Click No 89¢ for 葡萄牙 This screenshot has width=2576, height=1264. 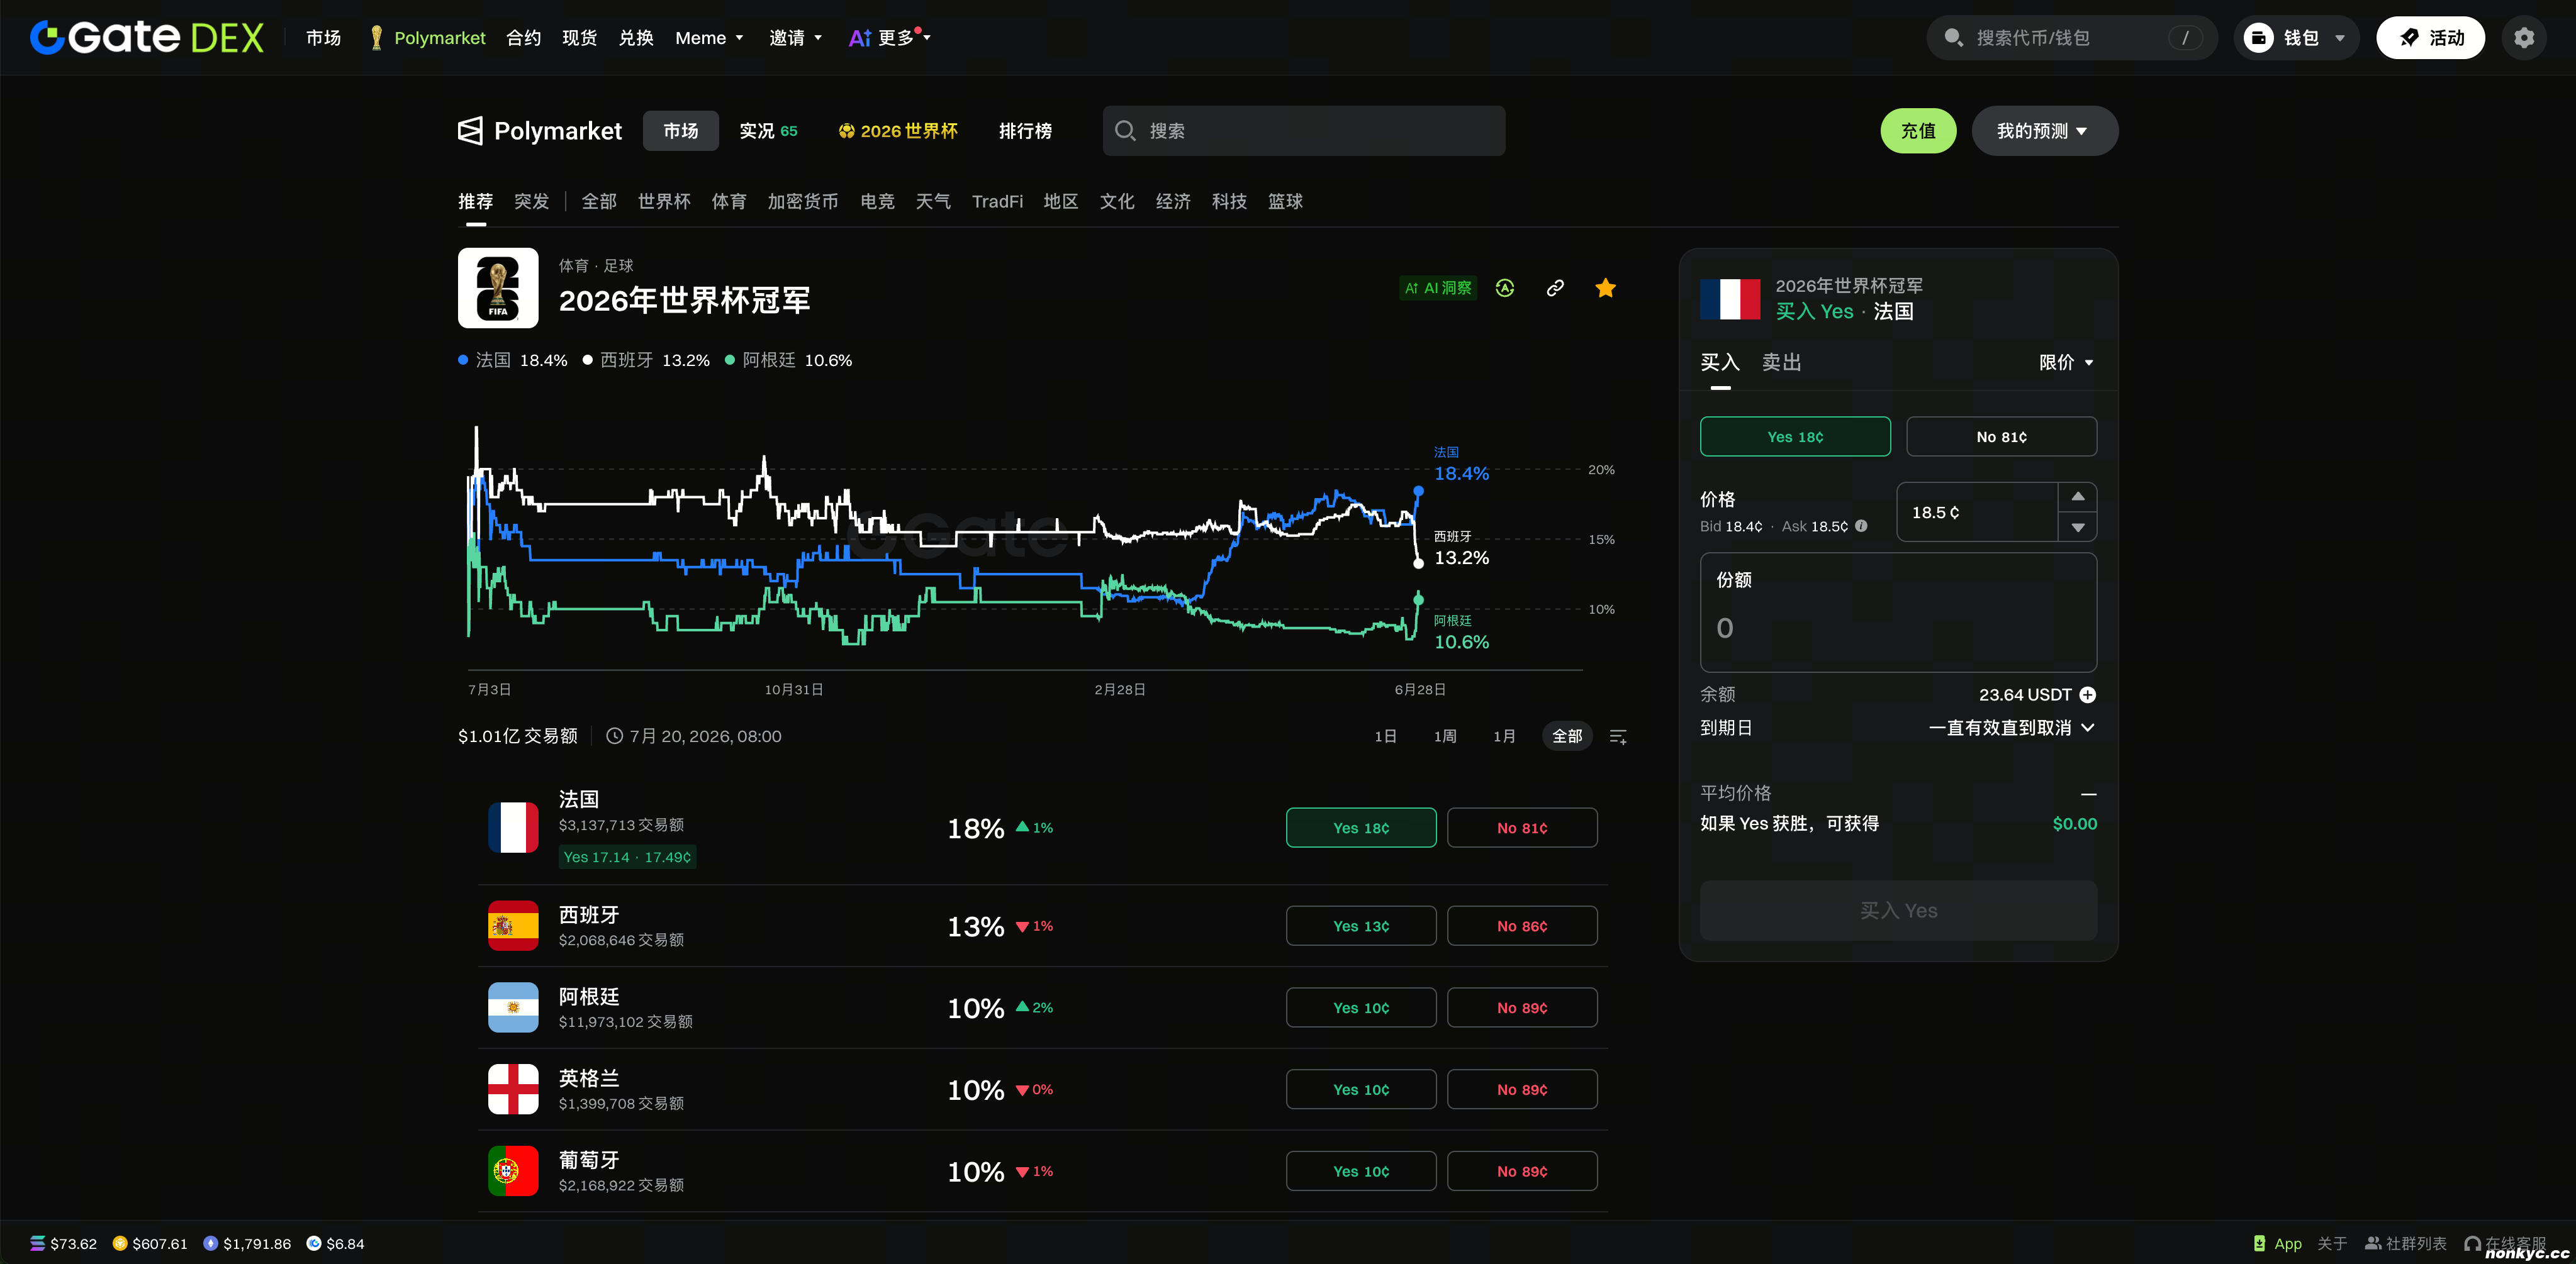tap(1522, 1171)
